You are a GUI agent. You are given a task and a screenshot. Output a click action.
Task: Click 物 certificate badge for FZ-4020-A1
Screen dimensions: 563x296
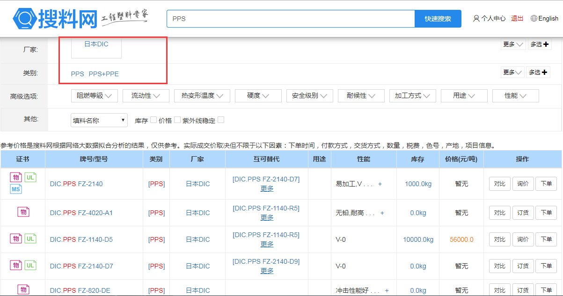point(23,212)
